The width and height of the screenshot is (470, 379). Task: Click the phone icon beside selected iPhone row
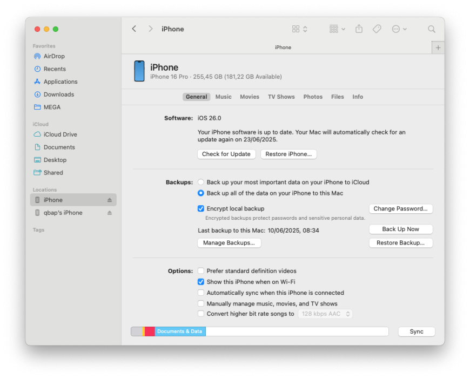37,200
